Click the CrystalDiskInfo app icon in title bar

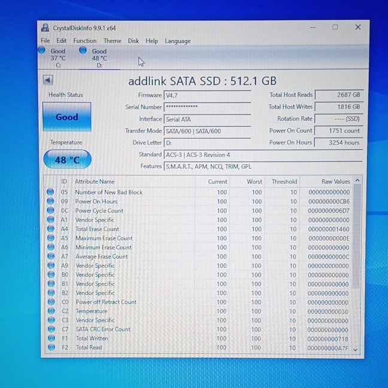pyautogui.click(x=45, y=28)
